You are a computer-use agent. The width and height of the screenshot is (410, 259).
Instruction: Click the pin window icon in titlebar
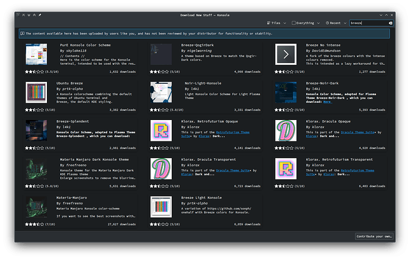point(40,15)
